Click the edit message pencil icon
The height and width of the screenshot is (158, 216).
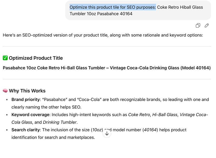[207, 26]
